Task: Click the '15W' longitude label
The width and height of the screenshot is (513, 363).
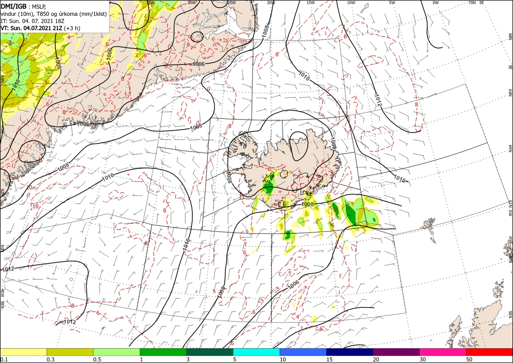Action: (310, 3)
